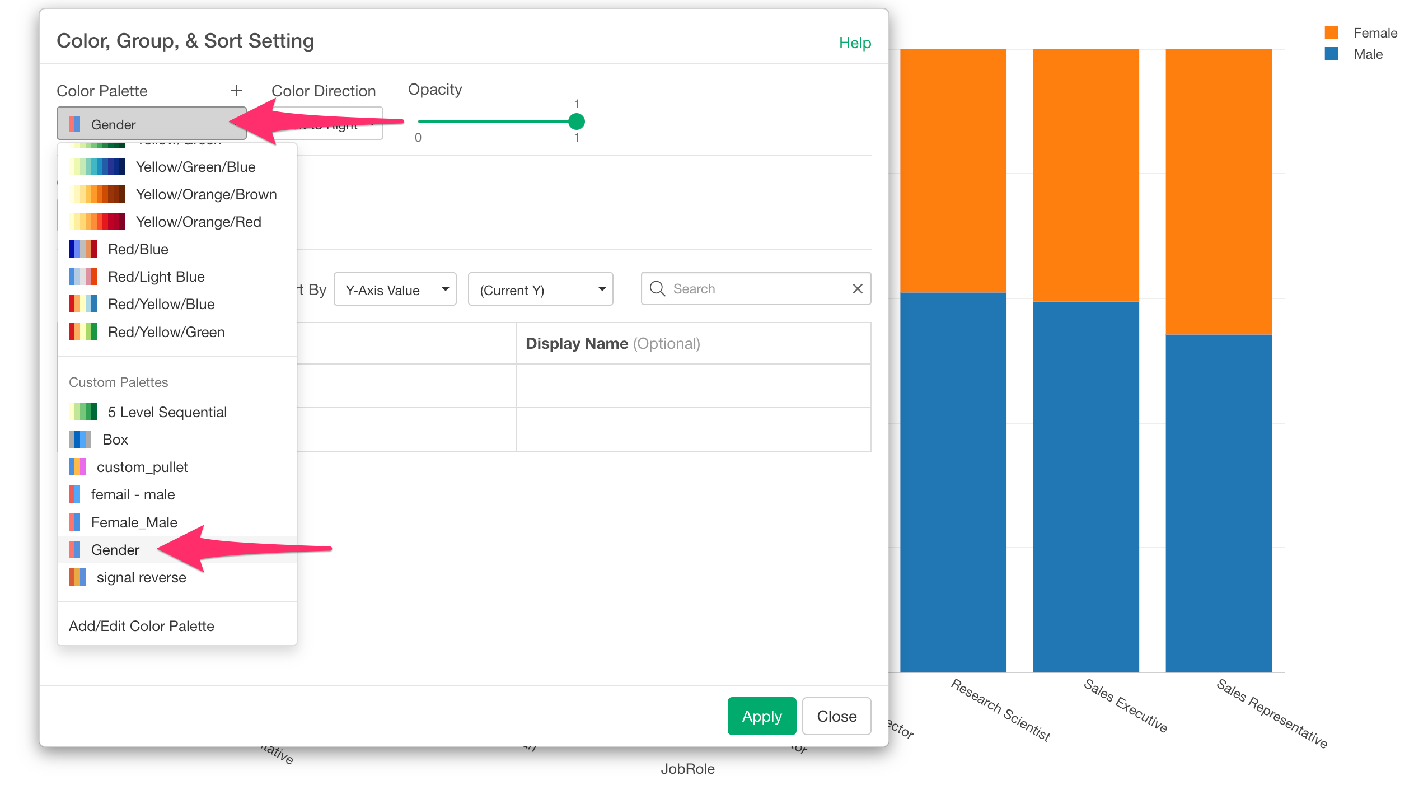This screenshot has width=1414, height=785.
Task: Select Yellow/Green/Blue palette swatch
Action: pyautogui.click(x=97, y=167)
